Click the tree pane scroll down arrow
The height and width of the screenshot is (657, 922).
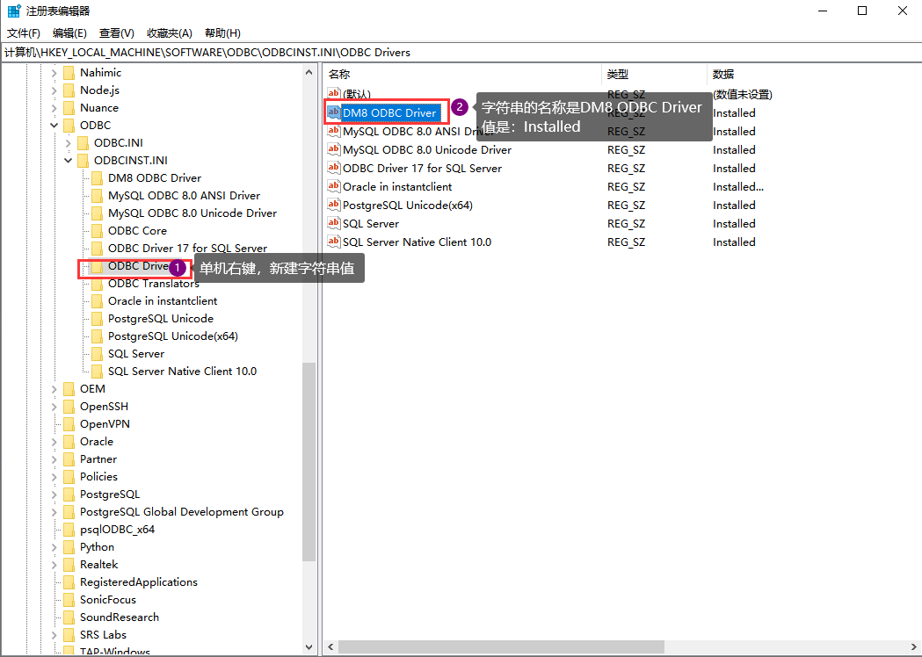coord(309,647)
